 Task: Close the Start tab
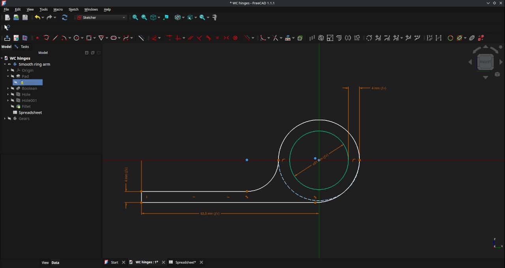click(123, 262)
